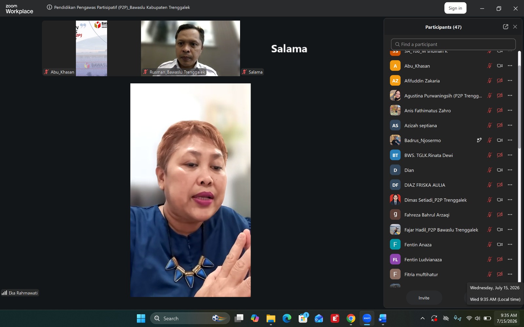This screenshot has height=327, width=524.
Task: Open Zoom from the Windows taskbar
Action: click(x=367, y=318)
